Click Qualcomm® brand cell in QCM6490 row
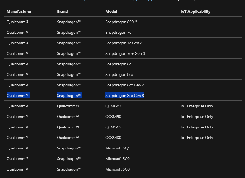The width and height of the screenshot is (245, 178). click(x=68, y=106)
